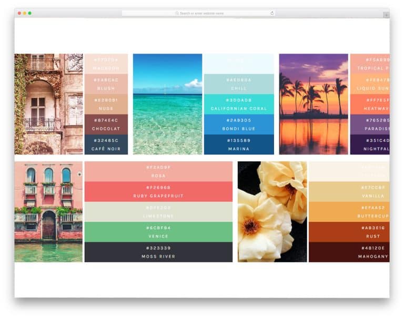Viewport: 404px width, 318px height.
Task: Open the palm tree sunset photo
Action: pos(314,104)
